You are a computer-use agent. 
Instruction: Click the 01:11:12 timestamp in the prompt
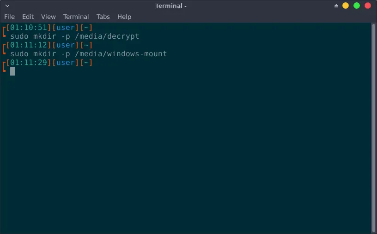[x=29, y=45]
